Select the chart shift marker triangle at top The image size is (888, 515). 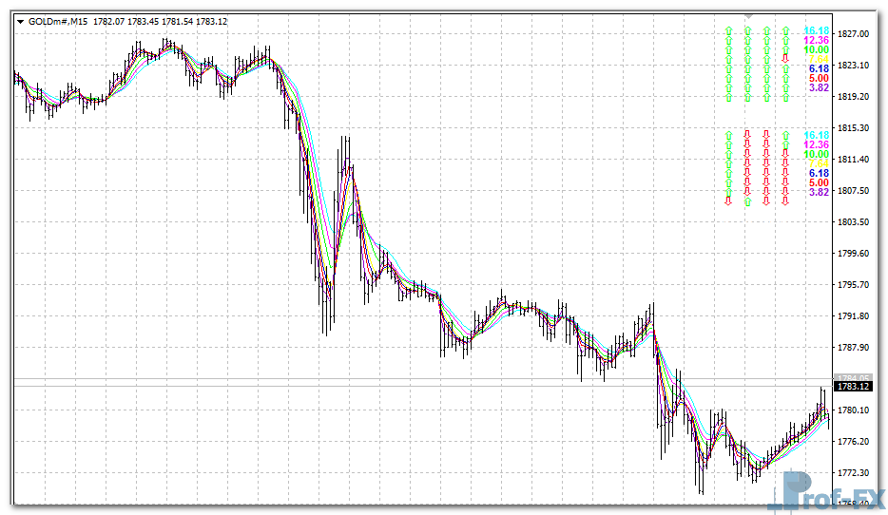749,17
